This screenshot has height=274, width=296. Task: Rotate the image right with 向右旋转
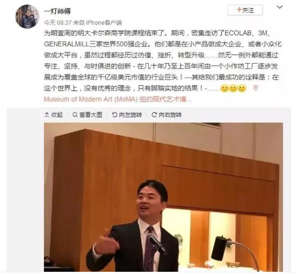pyautogui.click(x=167, y=115)
